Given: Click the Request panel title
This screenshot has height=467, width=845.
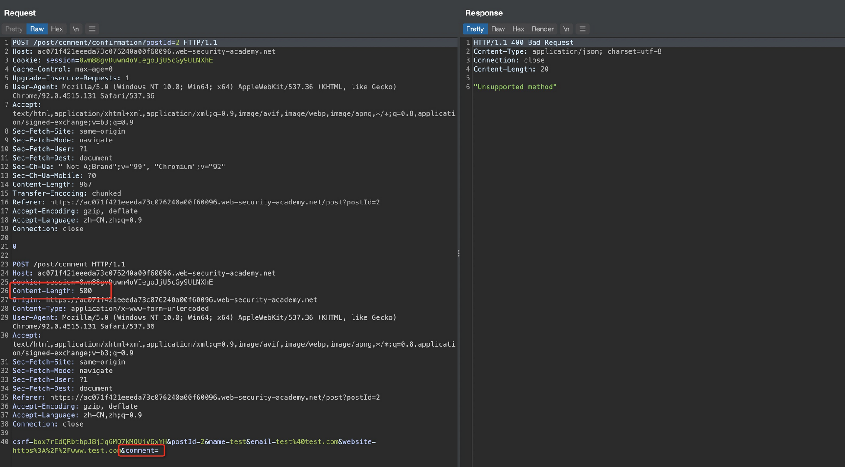Looking at the screenshot, I should click(20, 13).
